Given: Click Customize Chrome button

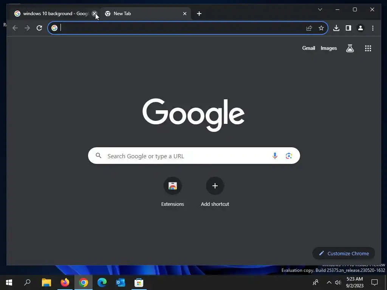Looking at the screenshot, I should (x=344, y=253).
